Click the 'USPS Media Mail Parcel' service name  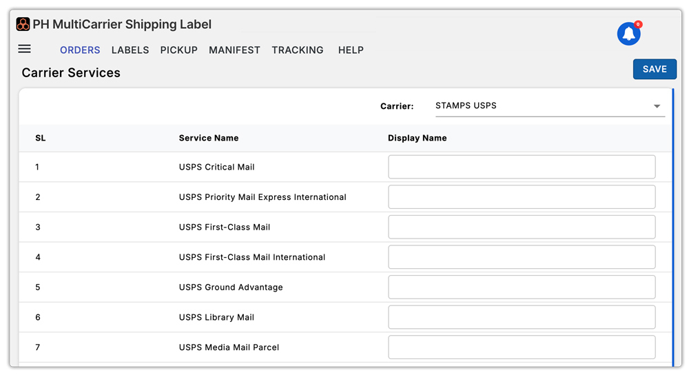(229, 347)
